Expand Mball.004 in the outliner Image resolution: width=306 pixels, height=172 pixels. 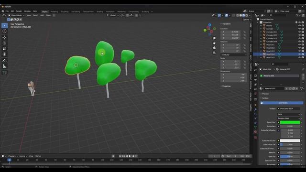tap(261, 54)
